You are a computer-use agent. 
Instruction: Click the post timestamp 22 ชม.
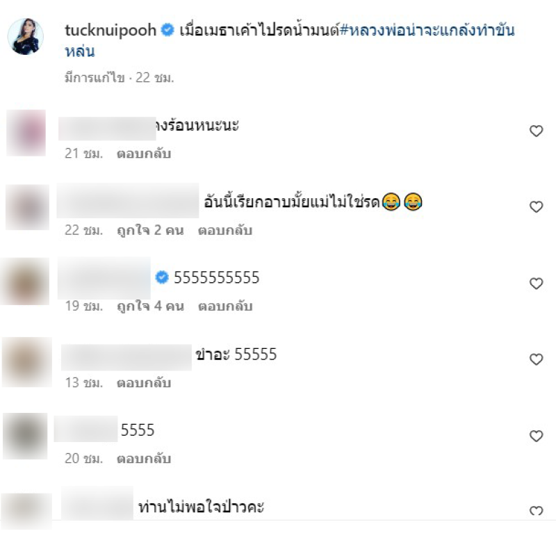pyautogui.click(x=154, y=78)
